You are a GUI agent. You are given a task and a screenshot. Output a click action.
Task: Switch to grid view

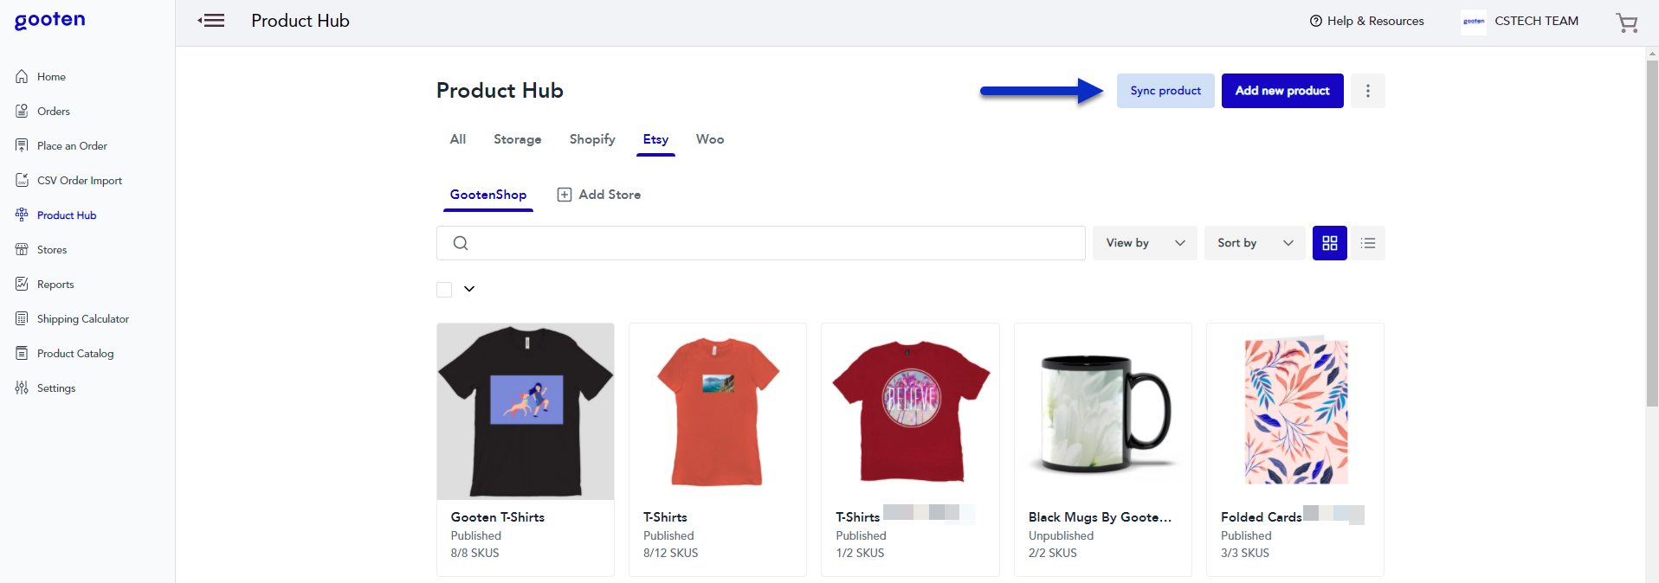click(x=1330, y=243)
